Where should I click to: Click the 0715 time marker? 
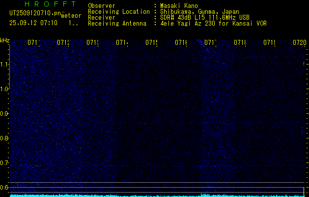tap(151, 42)
